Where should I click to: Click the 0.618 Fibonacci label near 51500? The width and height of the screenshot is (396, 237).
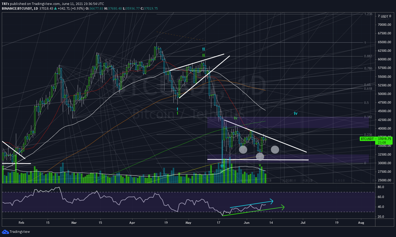368,89
